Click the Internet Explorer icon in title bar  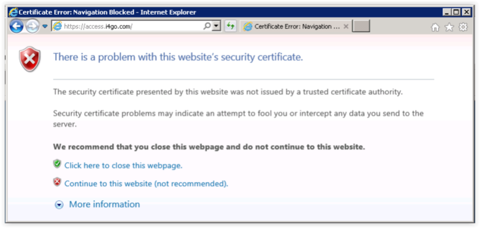[x=13, y=13]
